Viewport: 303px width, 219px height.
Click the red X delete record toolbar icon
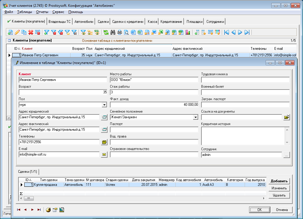31,32
